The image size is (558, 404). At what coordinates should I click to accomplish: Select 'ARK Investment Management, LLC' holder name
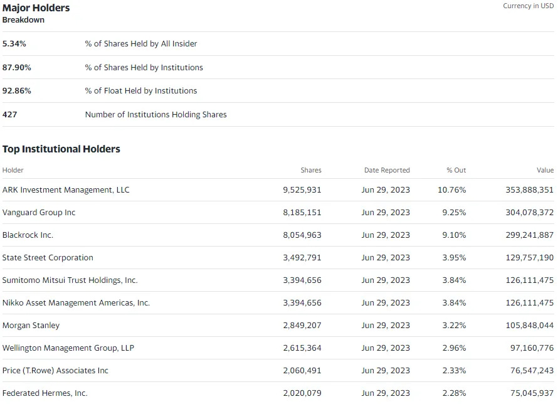point(66,190)
